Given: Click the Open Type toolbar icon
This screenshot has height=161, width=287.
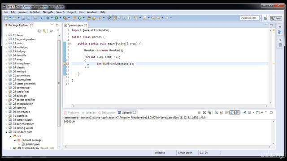Looking at the screenshot, I should tap(89, 18).
